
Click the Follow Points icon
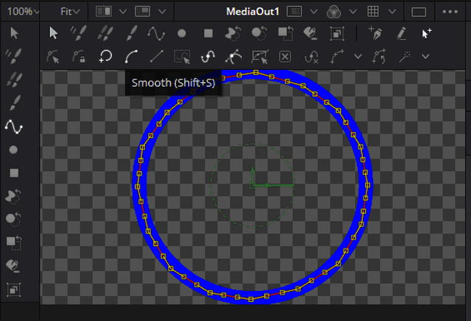pyautogui.click(x=379, y=57)
